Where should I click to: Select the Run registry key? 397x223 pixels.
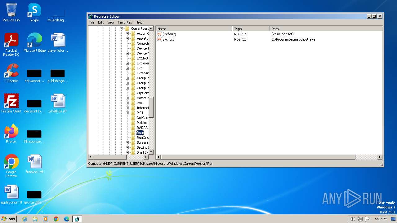[x=140, y=133]
